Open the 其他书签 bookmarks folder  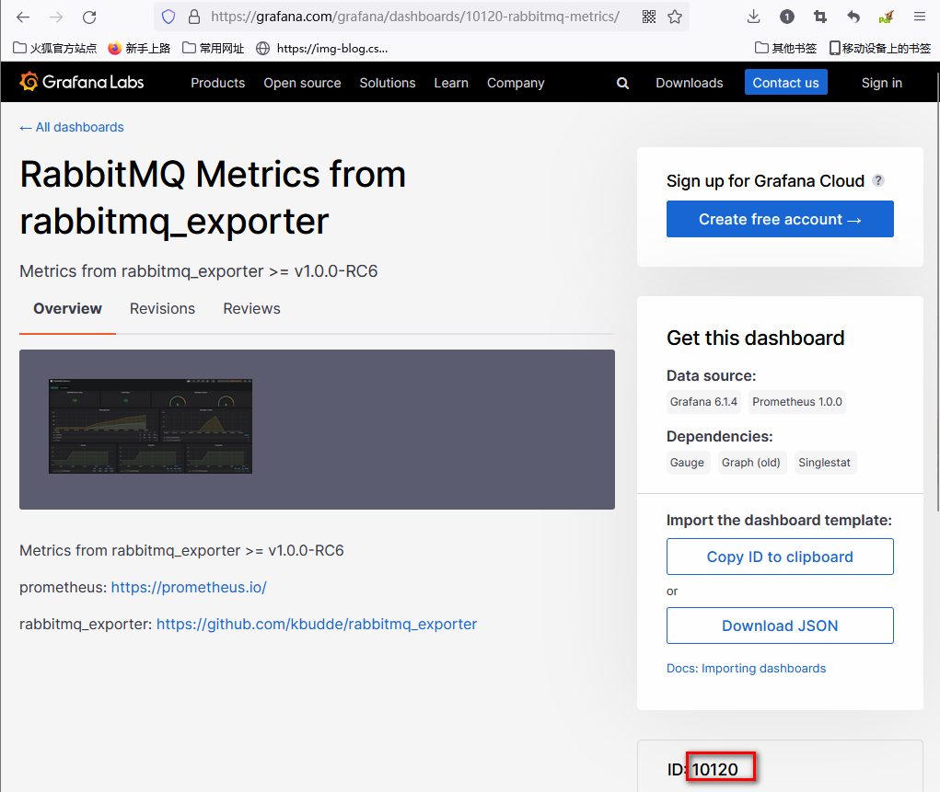tap(785, 49)
